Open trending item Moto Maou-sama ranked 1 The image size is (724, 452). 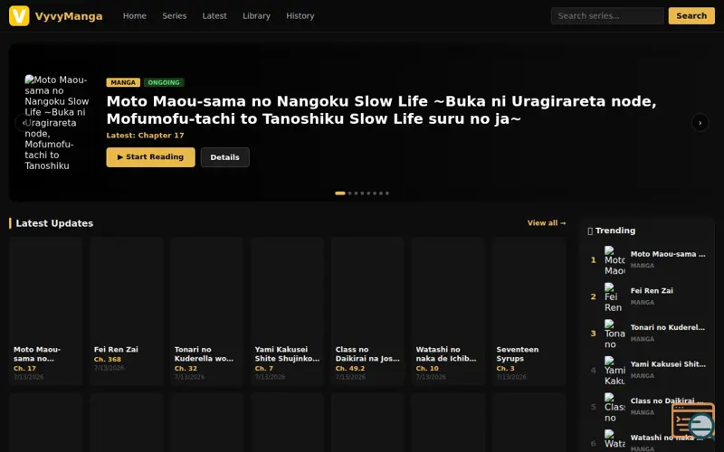pyautogui.click(x=647, y=259)
